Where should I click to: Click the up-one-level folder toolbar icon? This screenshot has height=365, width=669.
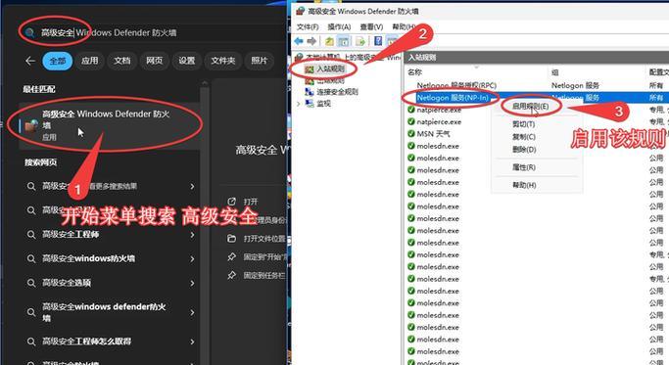pyautogui.click(x=329, y=41)
